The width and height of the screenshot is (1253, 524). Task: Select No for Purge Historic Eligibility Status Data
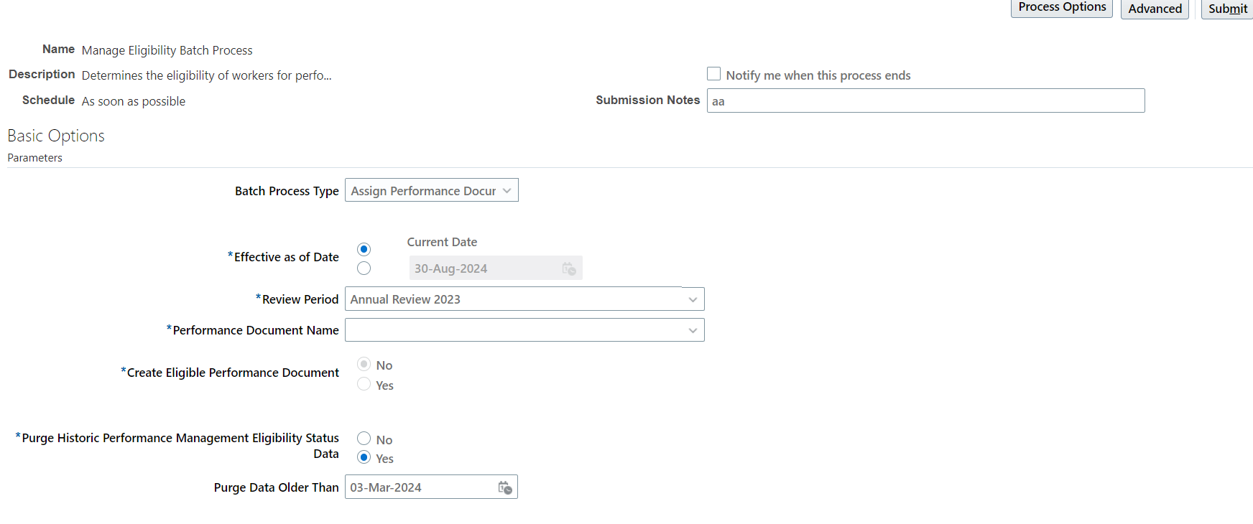(364, 439)
